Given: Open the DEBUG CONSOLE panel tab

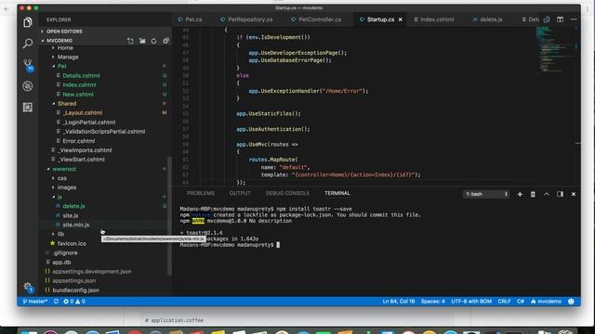Looking at the screenshot, I should click(x=287, y=193).
